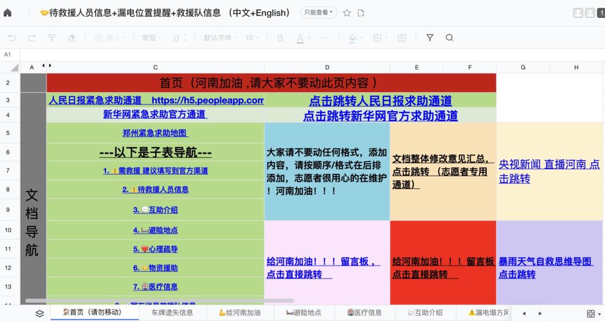Switch to the 避险地点 sheet tab
The width and height of the screenshot is (605, 321).
[x=304, y=313]
